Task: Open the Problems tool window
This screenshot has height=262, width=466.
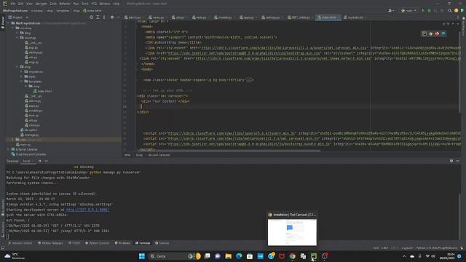Action: pyautogui.click(x=122, y=243)
